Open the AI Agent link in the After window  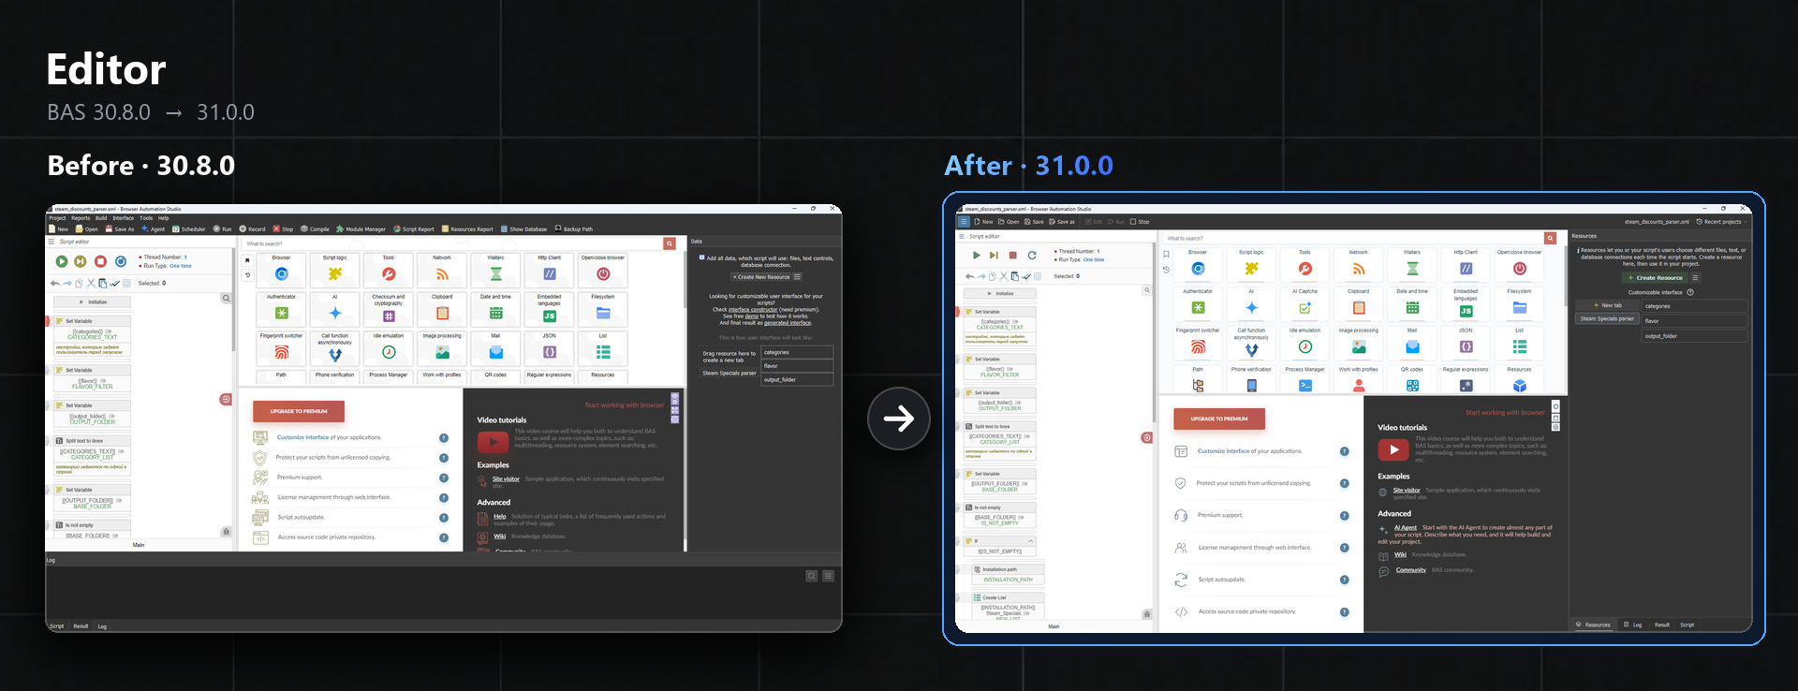1406,528
